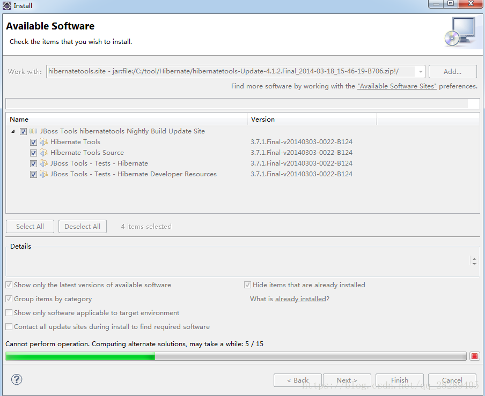
Task: Open the help question mark icon
Action: pyautogui.click(x=17, y=379)
